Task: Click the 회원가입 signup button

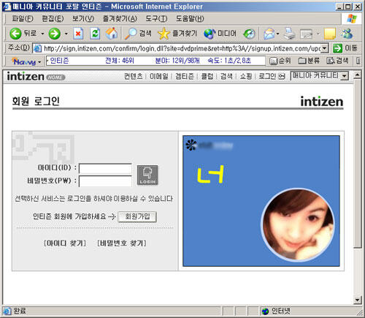Action: click(x=137, y=216)
